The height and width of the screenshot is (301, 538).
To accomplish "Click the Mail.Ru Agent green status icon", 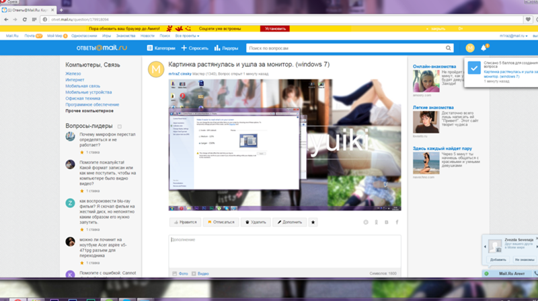I will pyautogui.click(x=486, y=273).
